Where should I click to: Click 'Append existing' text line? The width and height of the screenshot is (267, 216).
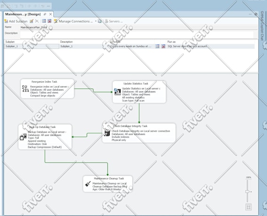[37, 141]
